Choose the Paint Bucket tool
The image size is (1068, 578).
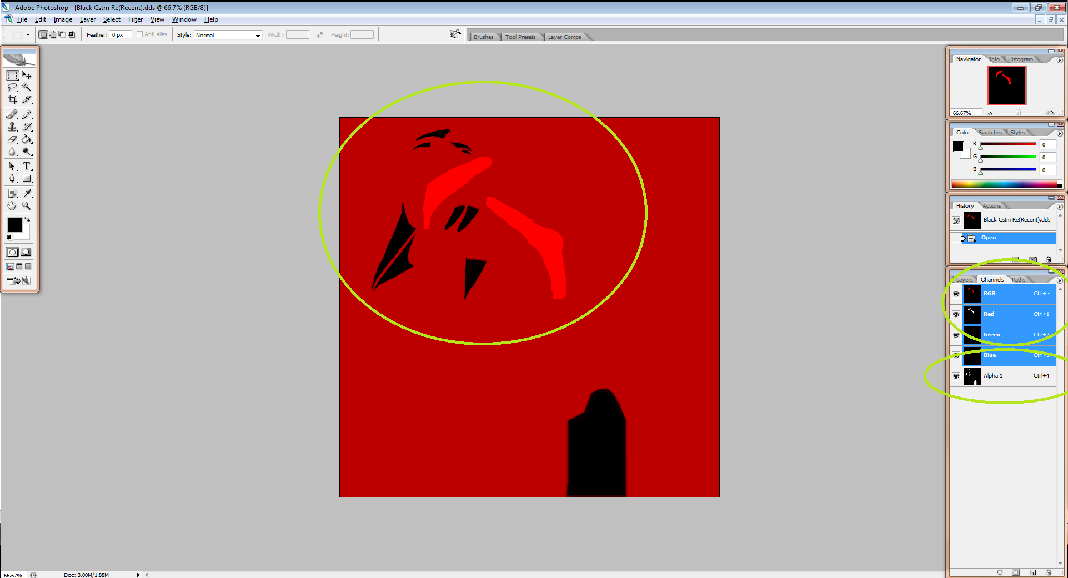tap(26, 139)
